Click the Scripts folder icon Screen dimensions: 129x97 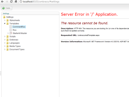[7, 36]
